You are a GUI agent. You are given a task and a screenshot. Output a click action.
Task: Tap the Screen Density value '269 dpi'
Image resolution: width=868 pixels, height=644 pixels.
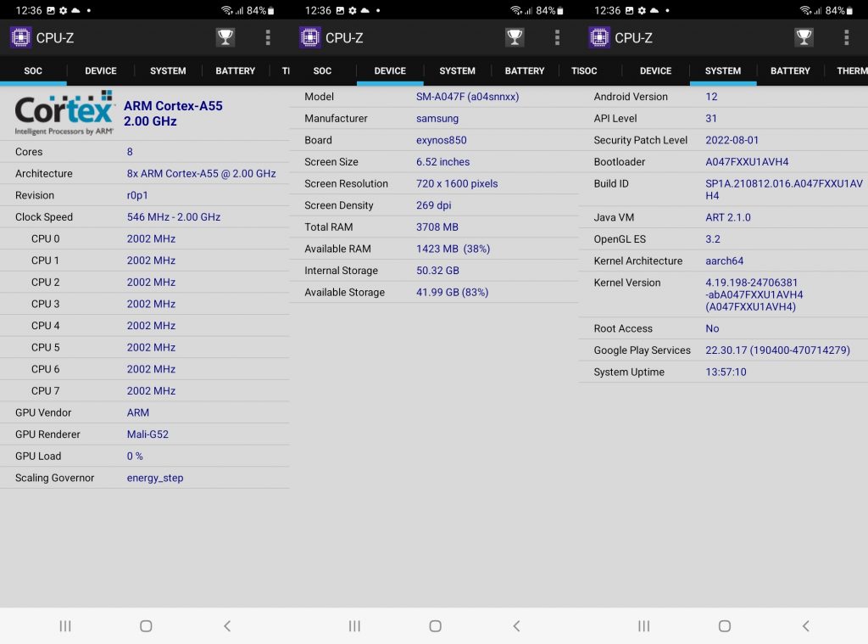coord(433,205)
